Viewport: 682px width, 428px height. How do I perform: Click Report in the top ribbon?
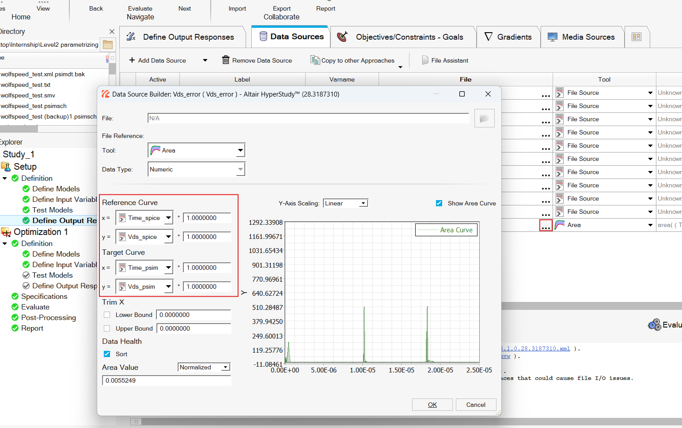(326, 8)
